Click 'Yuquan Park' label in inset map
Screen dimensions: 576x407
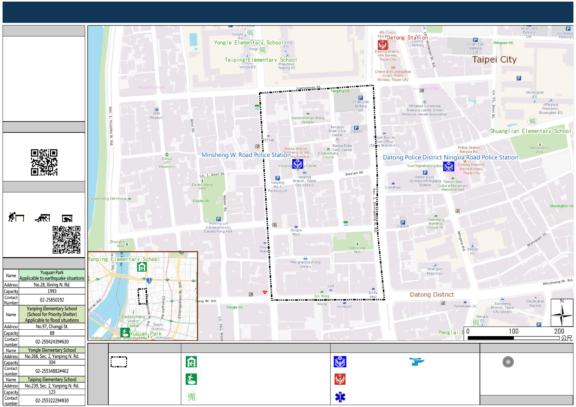click(146, 334)
